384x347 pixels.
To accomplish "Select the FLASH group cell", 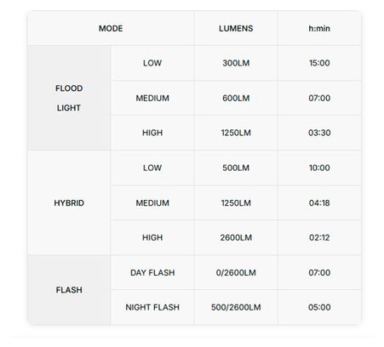I will 69,290.
